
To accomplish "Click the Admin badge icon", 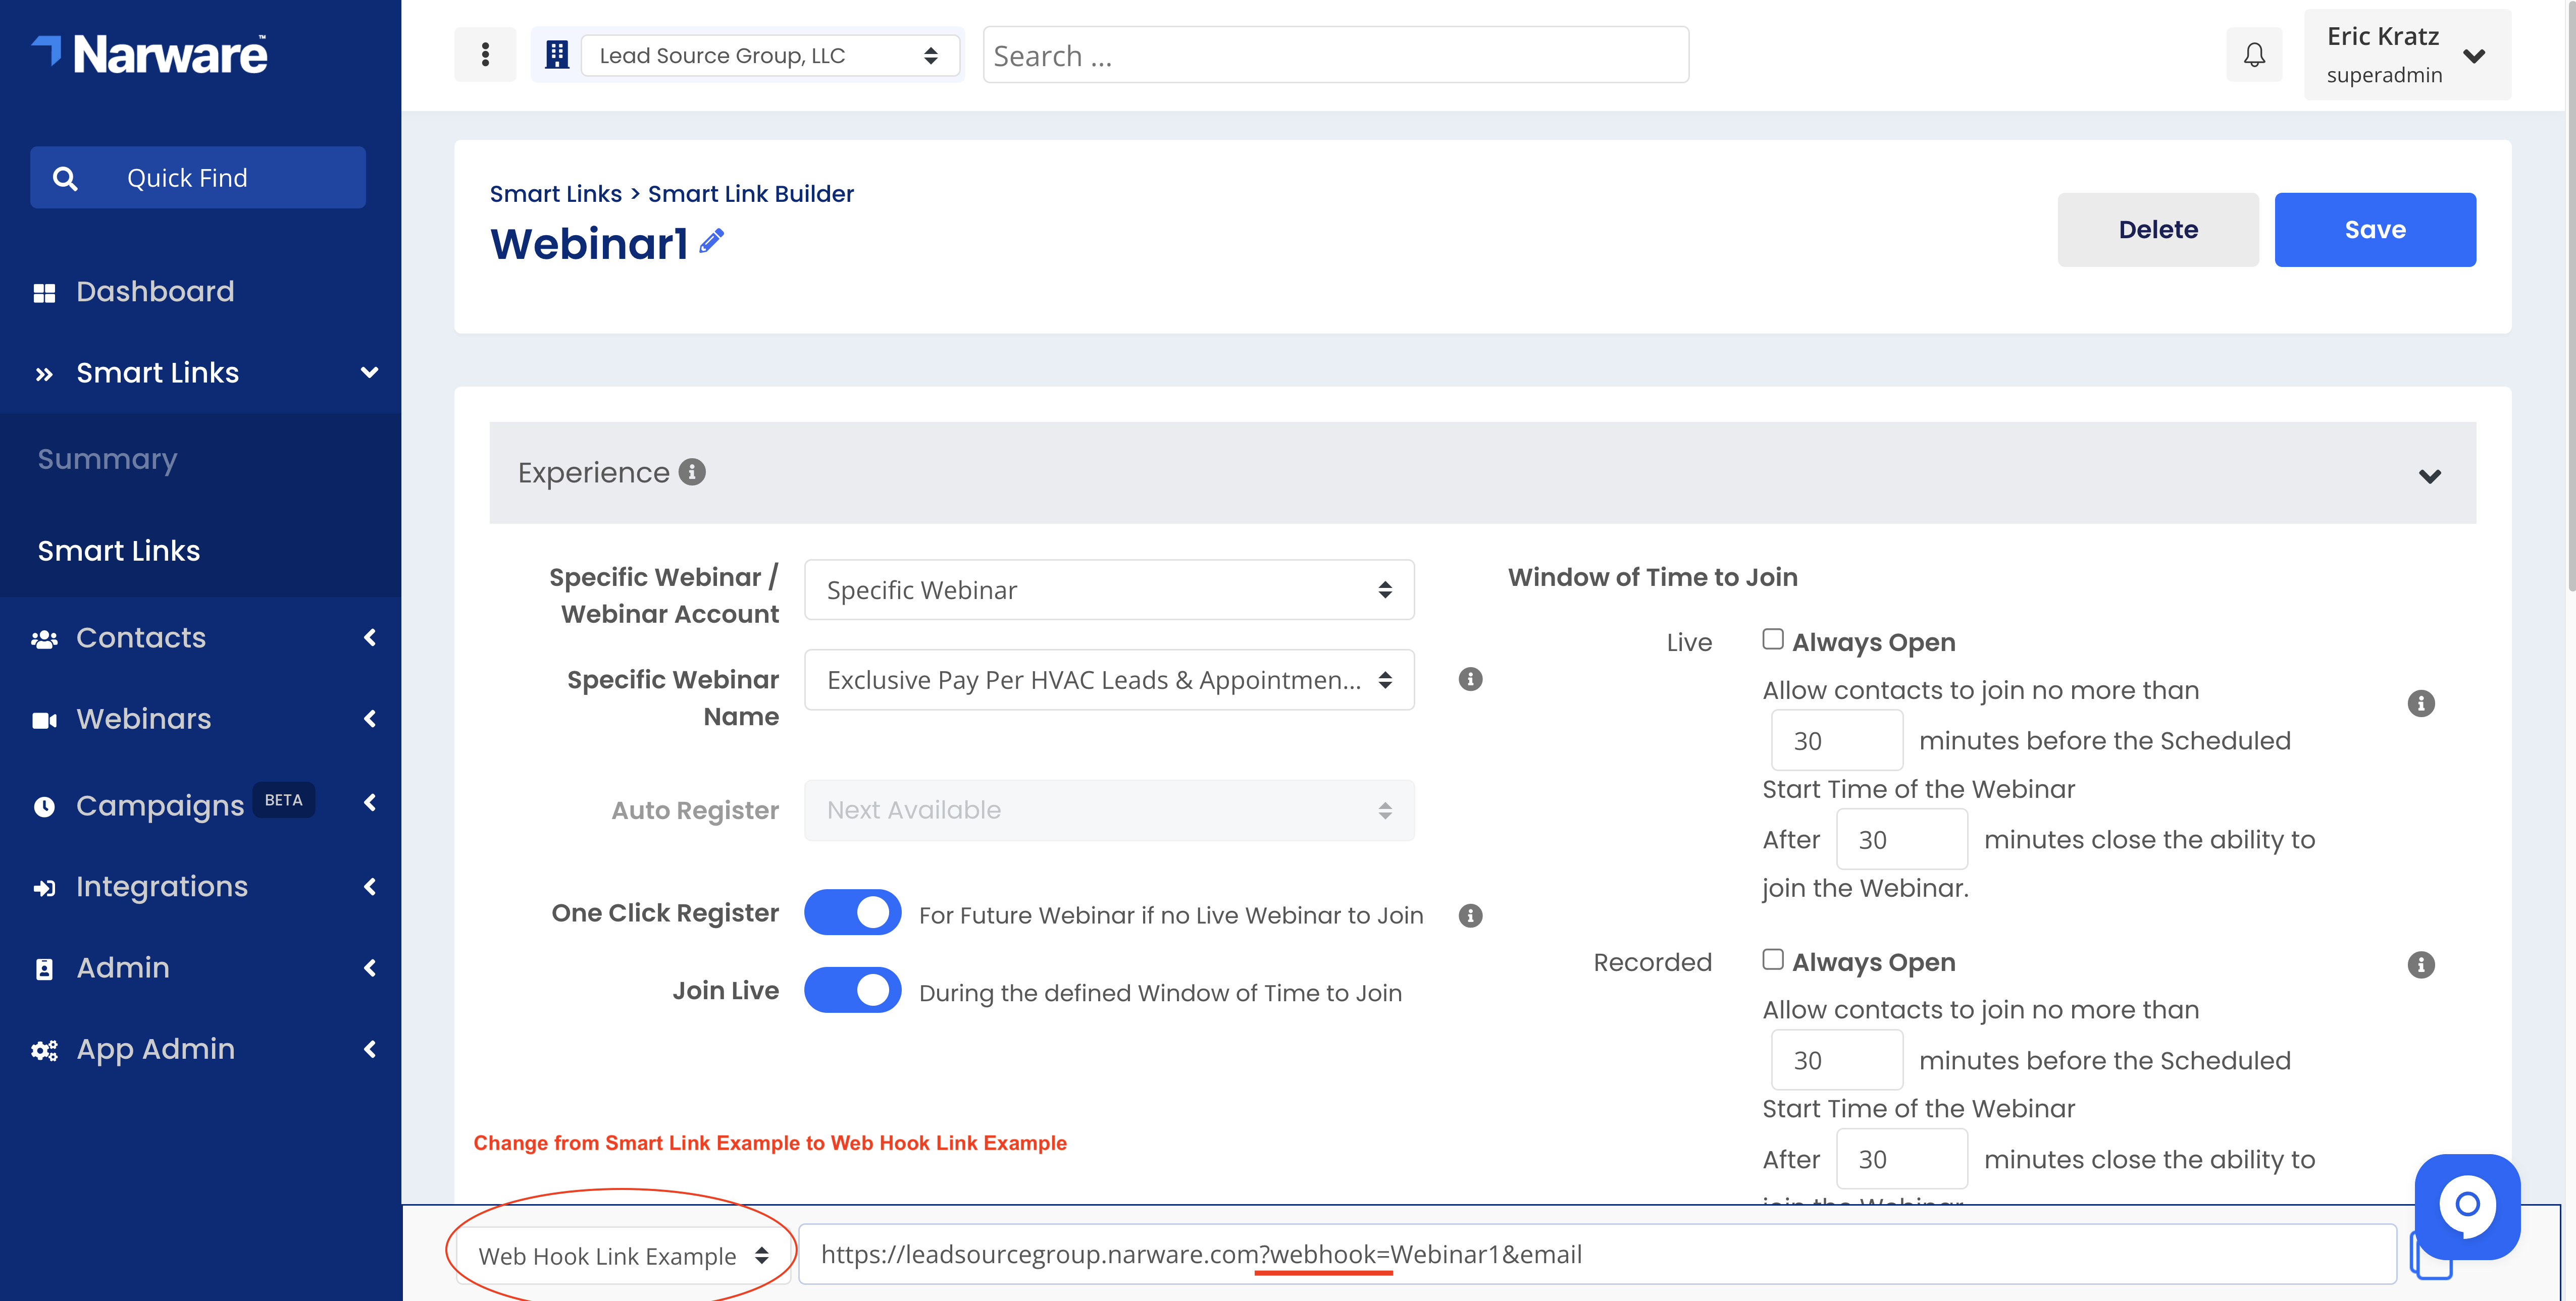I will pyautogui.click(x=44, y=969).
